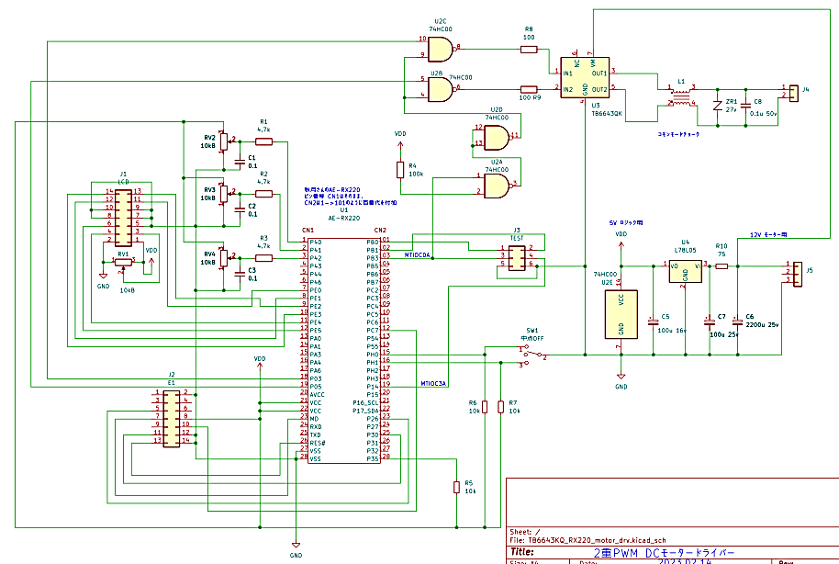Click the U2B NAND gate symbol
The width and height of the screenshot is (839, 564).
[x=441, y=89]
